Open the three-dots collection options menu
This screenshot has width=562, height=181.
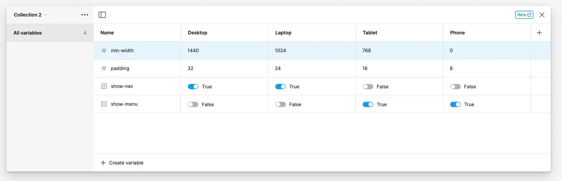click(85, 15)
